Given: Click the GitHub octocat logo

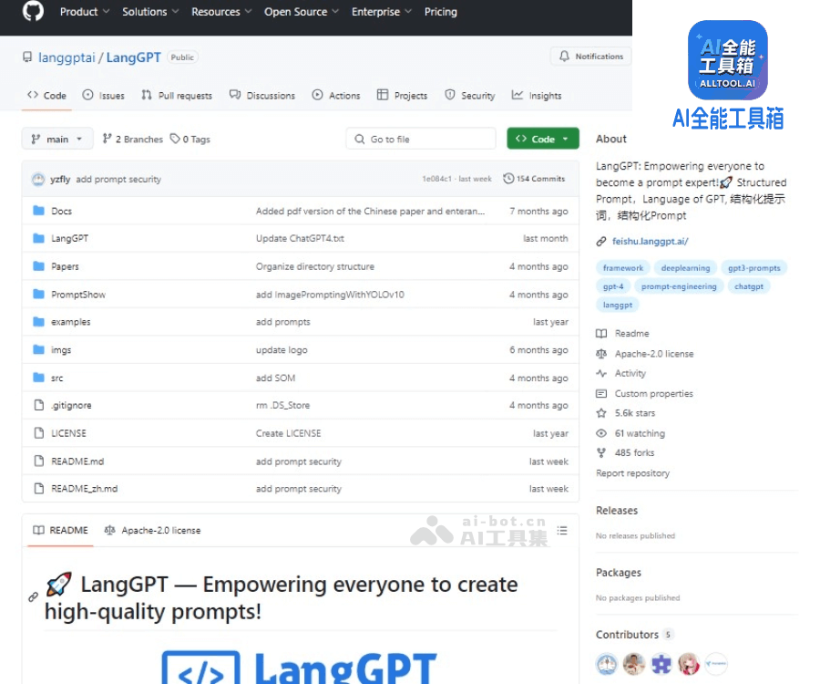Looking at the screenshot, I should tap(33, 11).
